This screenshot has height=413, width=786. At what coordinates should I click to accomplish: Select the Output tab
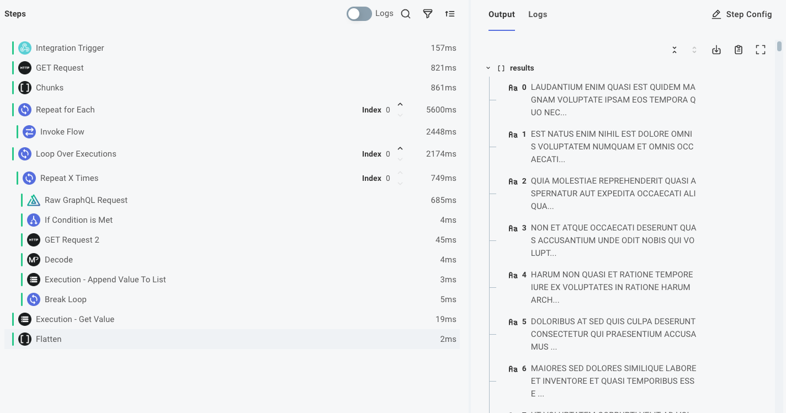[x=501, y=14]
